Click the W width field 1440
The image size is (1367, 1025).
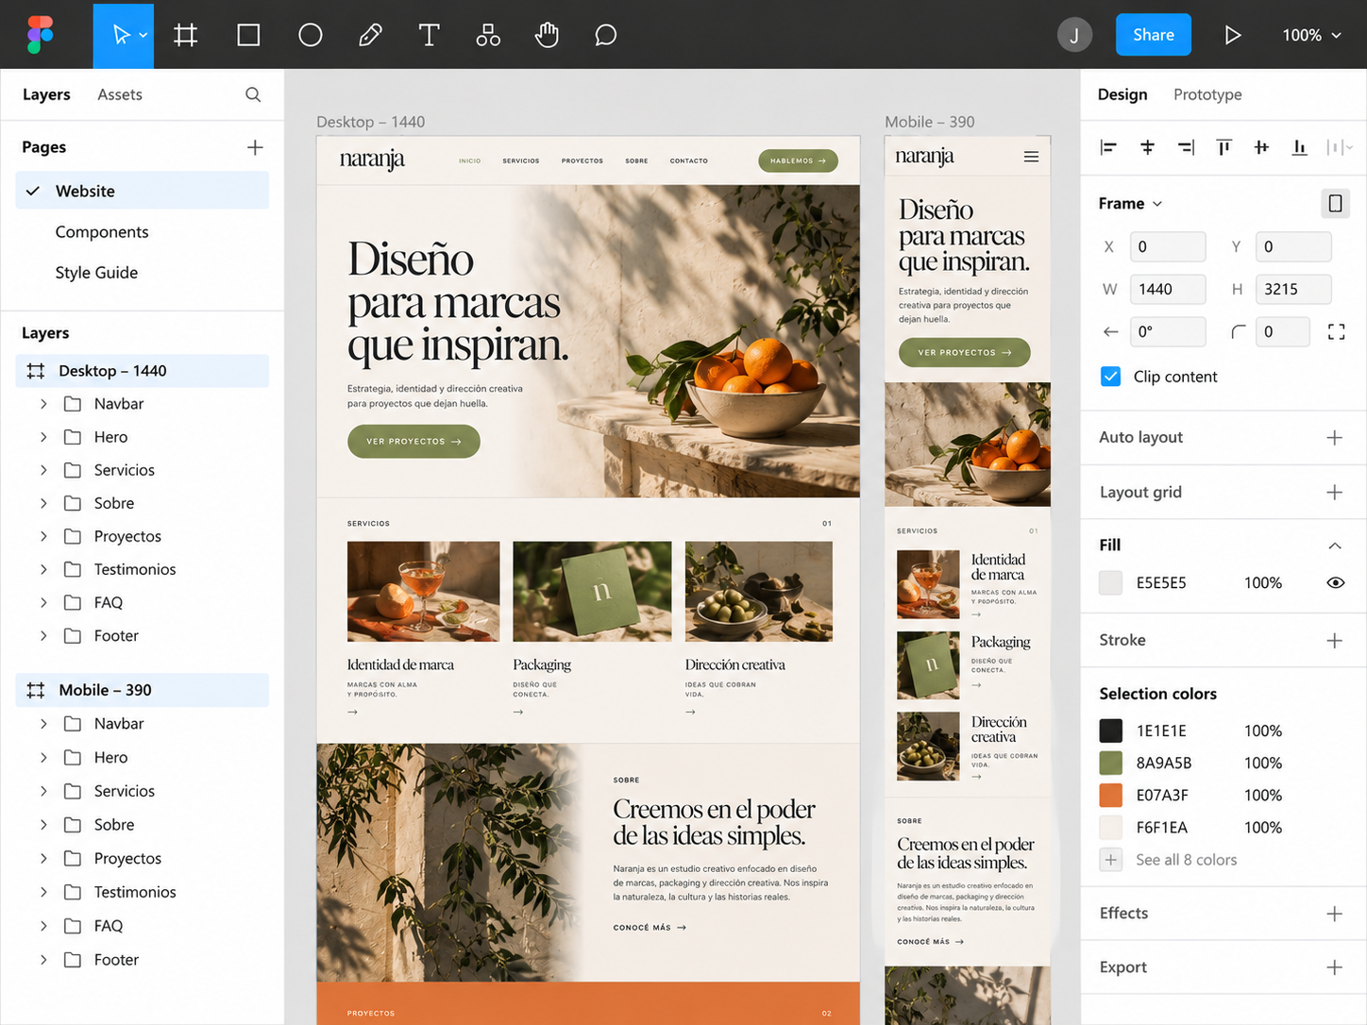(x=1168, y=289)
